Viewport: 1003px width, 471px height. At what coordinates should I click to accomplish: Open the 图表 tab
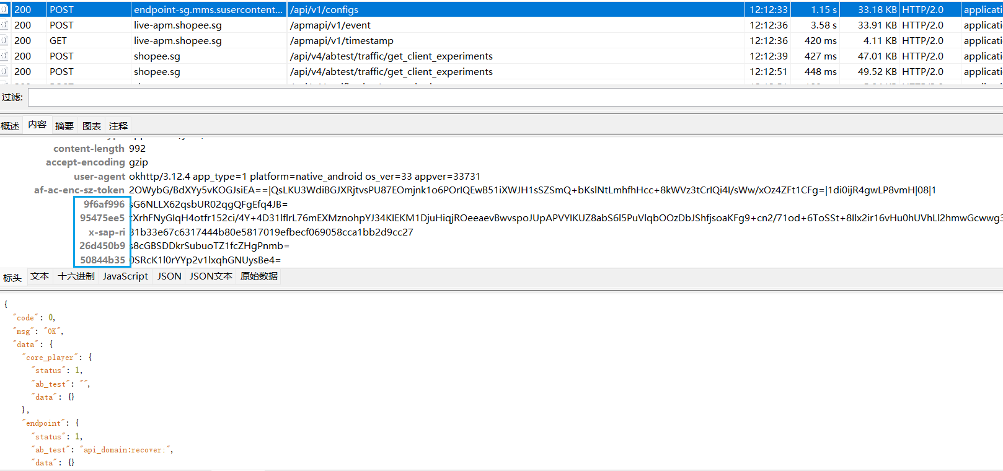pyautogui.click(x=92, y=126)
